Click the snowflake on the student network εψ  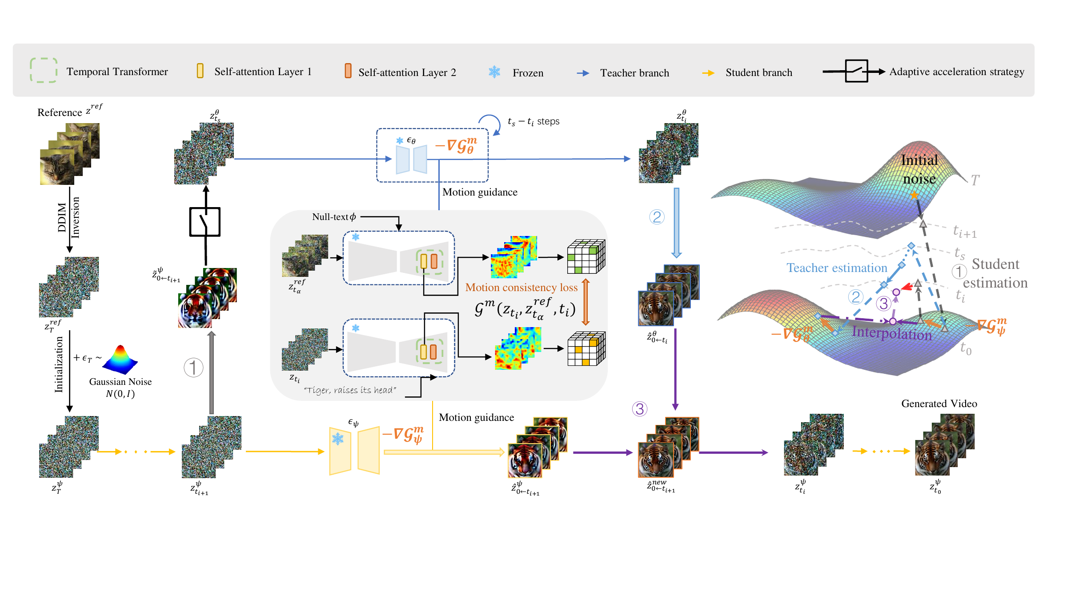(338, 439)
